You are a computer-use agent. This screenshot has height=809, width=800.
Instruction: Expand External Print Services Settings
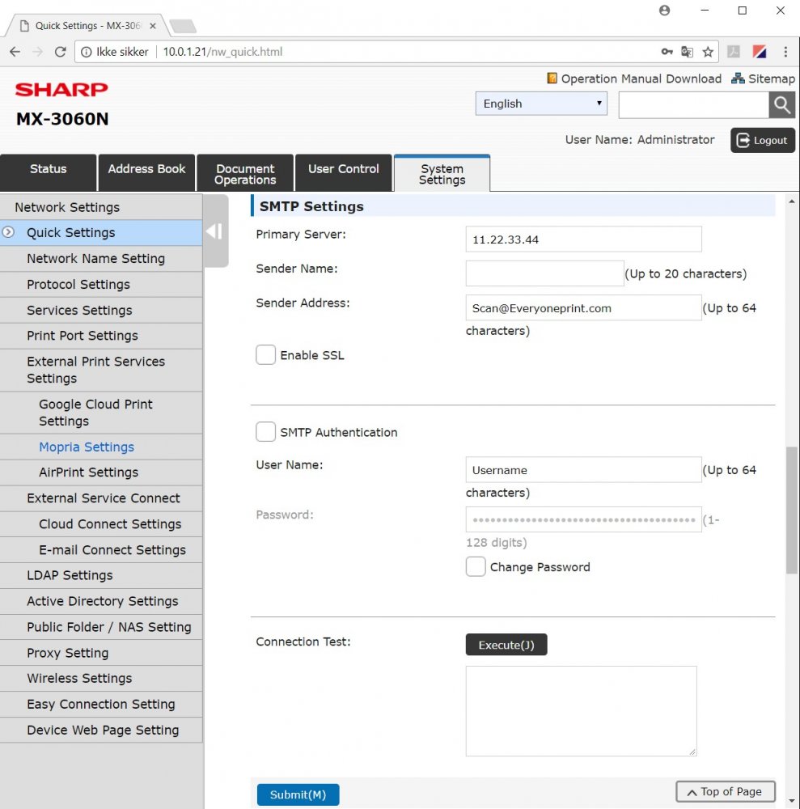tap(95, 370)
